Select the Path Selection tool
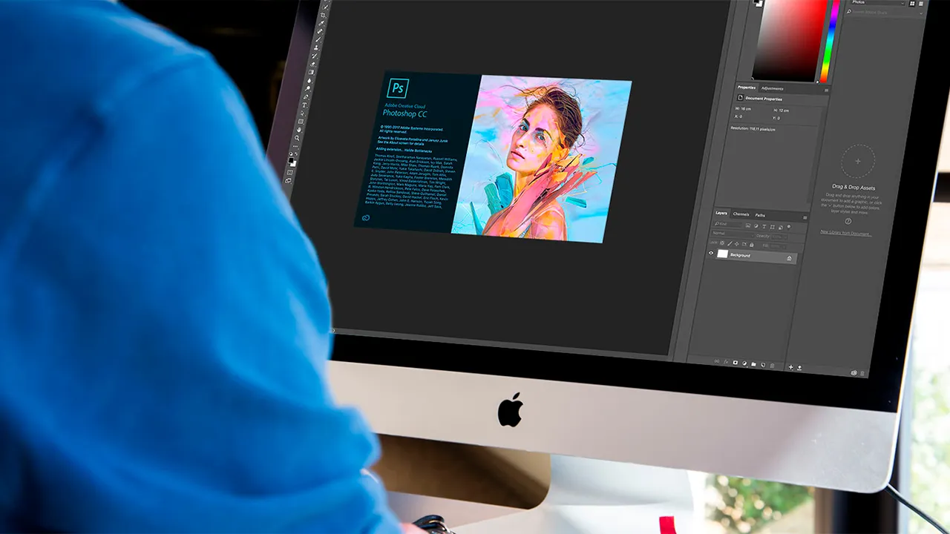 [303, 113]
